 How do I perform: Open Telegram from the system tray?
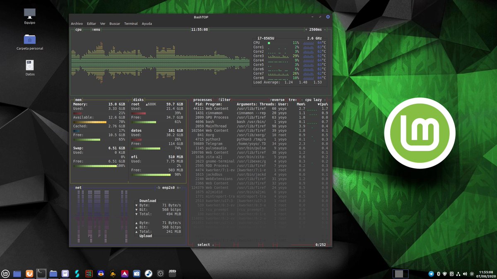pyautogui.click(x=431, y=274)
